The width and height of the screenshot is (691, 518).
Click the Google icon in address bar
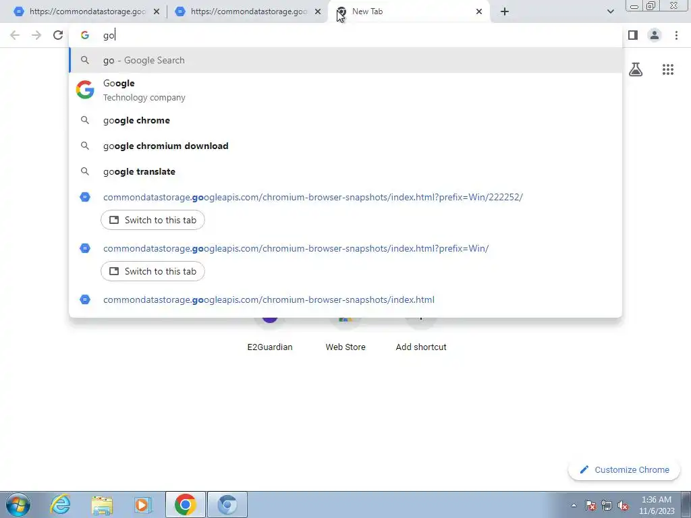pyautogui.click(x=85, y=35)
